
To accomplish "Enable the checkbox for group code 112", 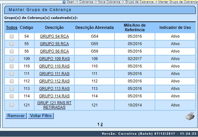I will pos(12,81).
